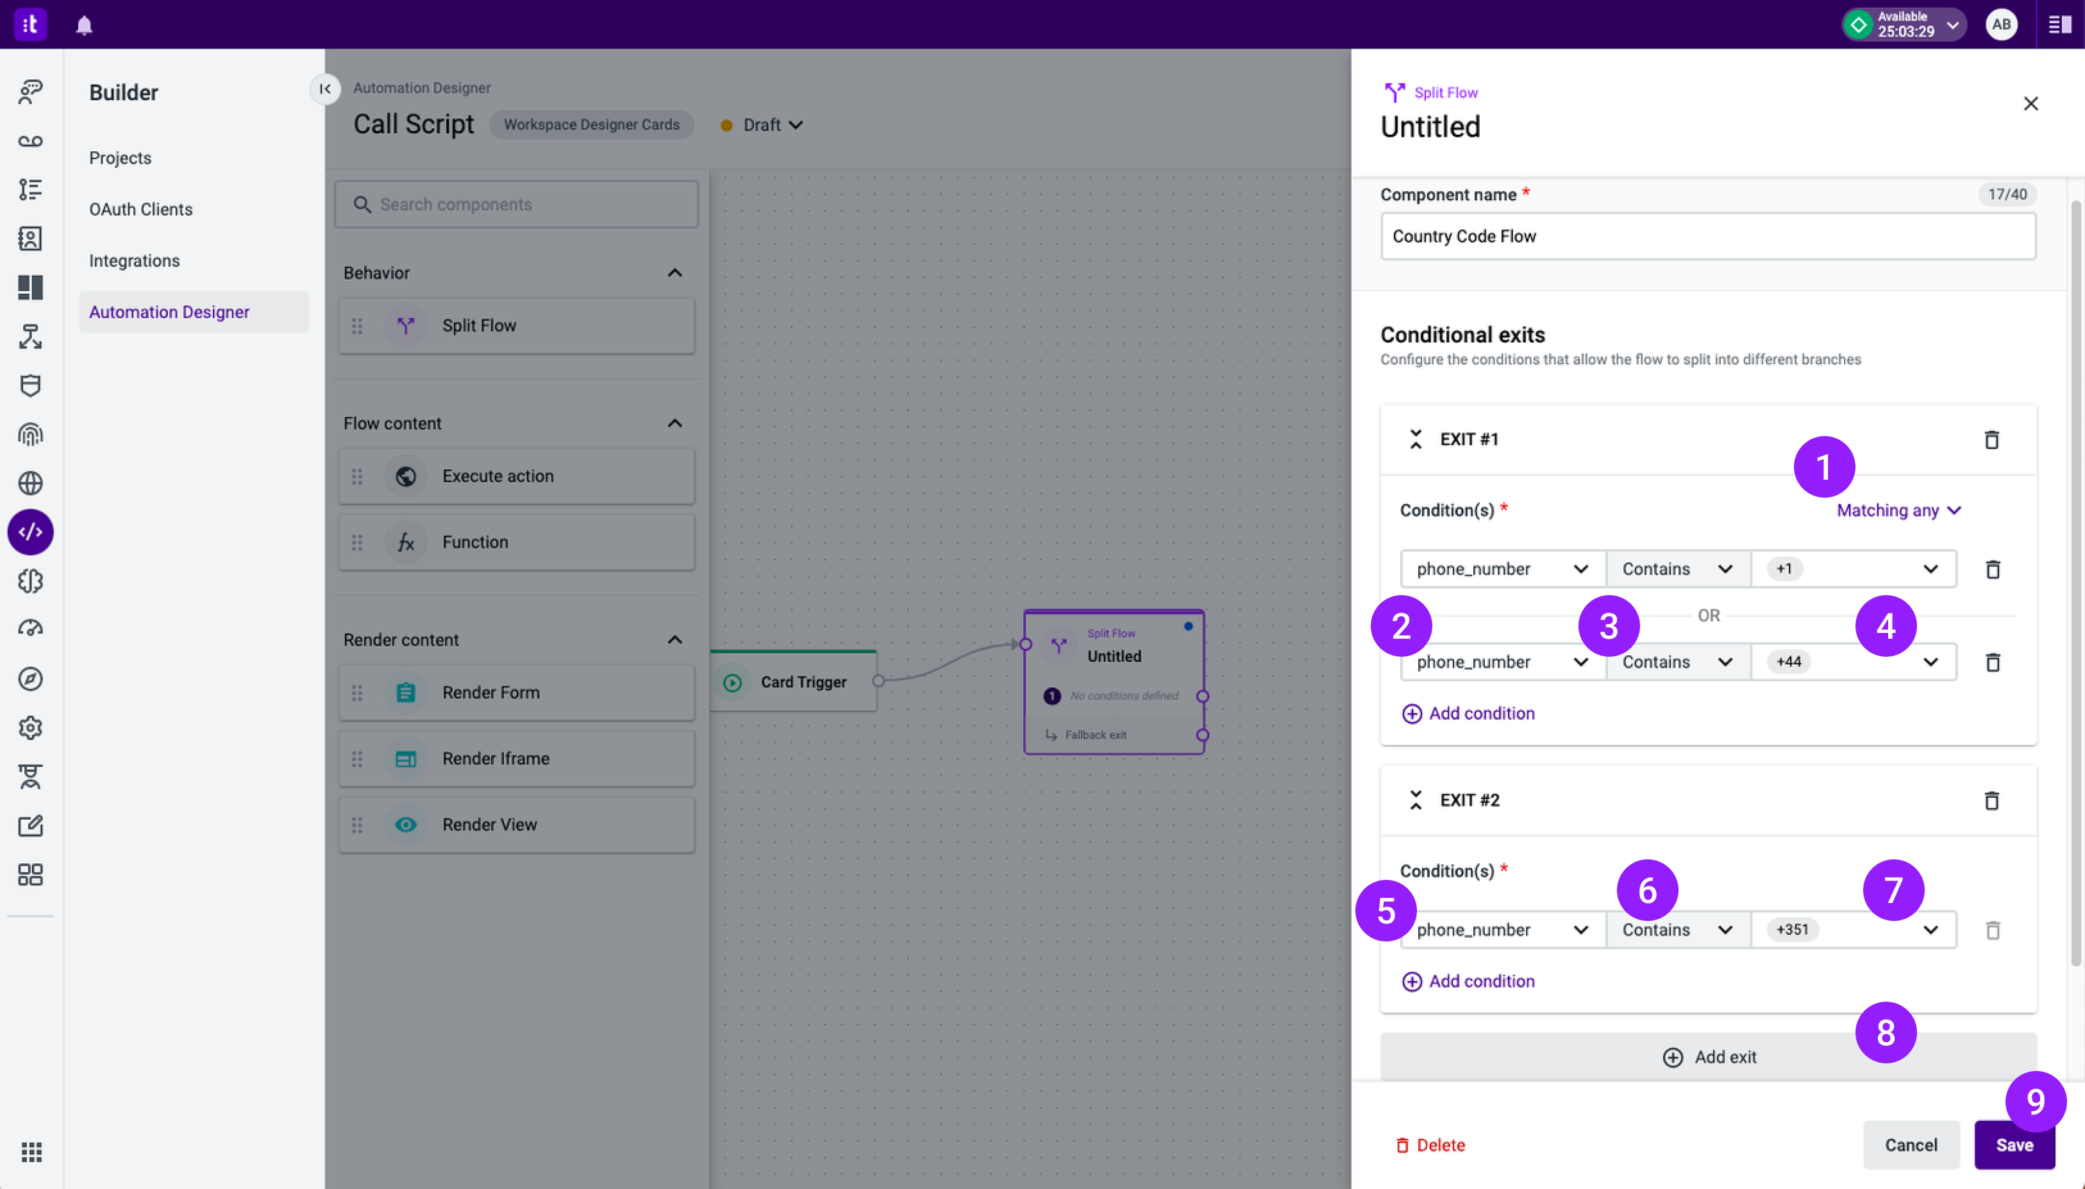Viewport: 2085px width, 1189px height.
Task: Click the Render Form icon in Render content
Action: pyautogui.click(x=405, y=692)
